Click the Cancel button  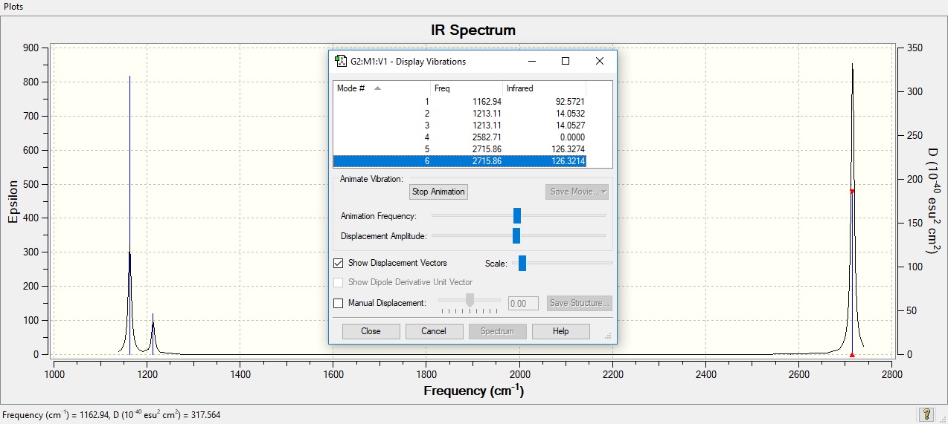(x=434, y=331)
